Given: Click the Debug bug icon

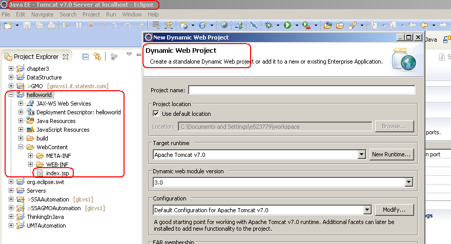Looking at the screenshot, I should (x=269, y=25).
